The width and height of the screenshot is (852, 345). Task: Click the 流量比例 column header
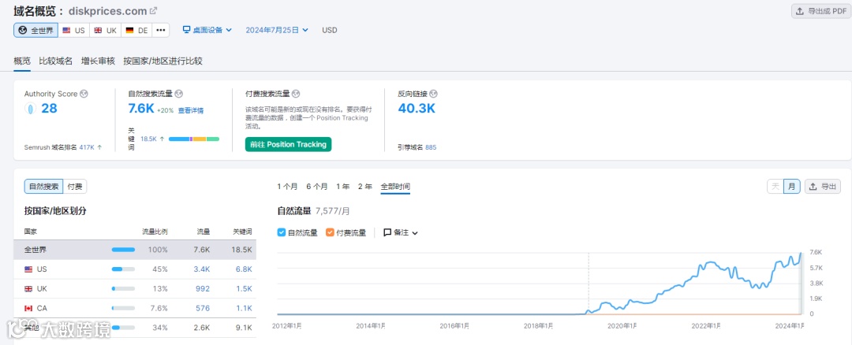(155, 232)
